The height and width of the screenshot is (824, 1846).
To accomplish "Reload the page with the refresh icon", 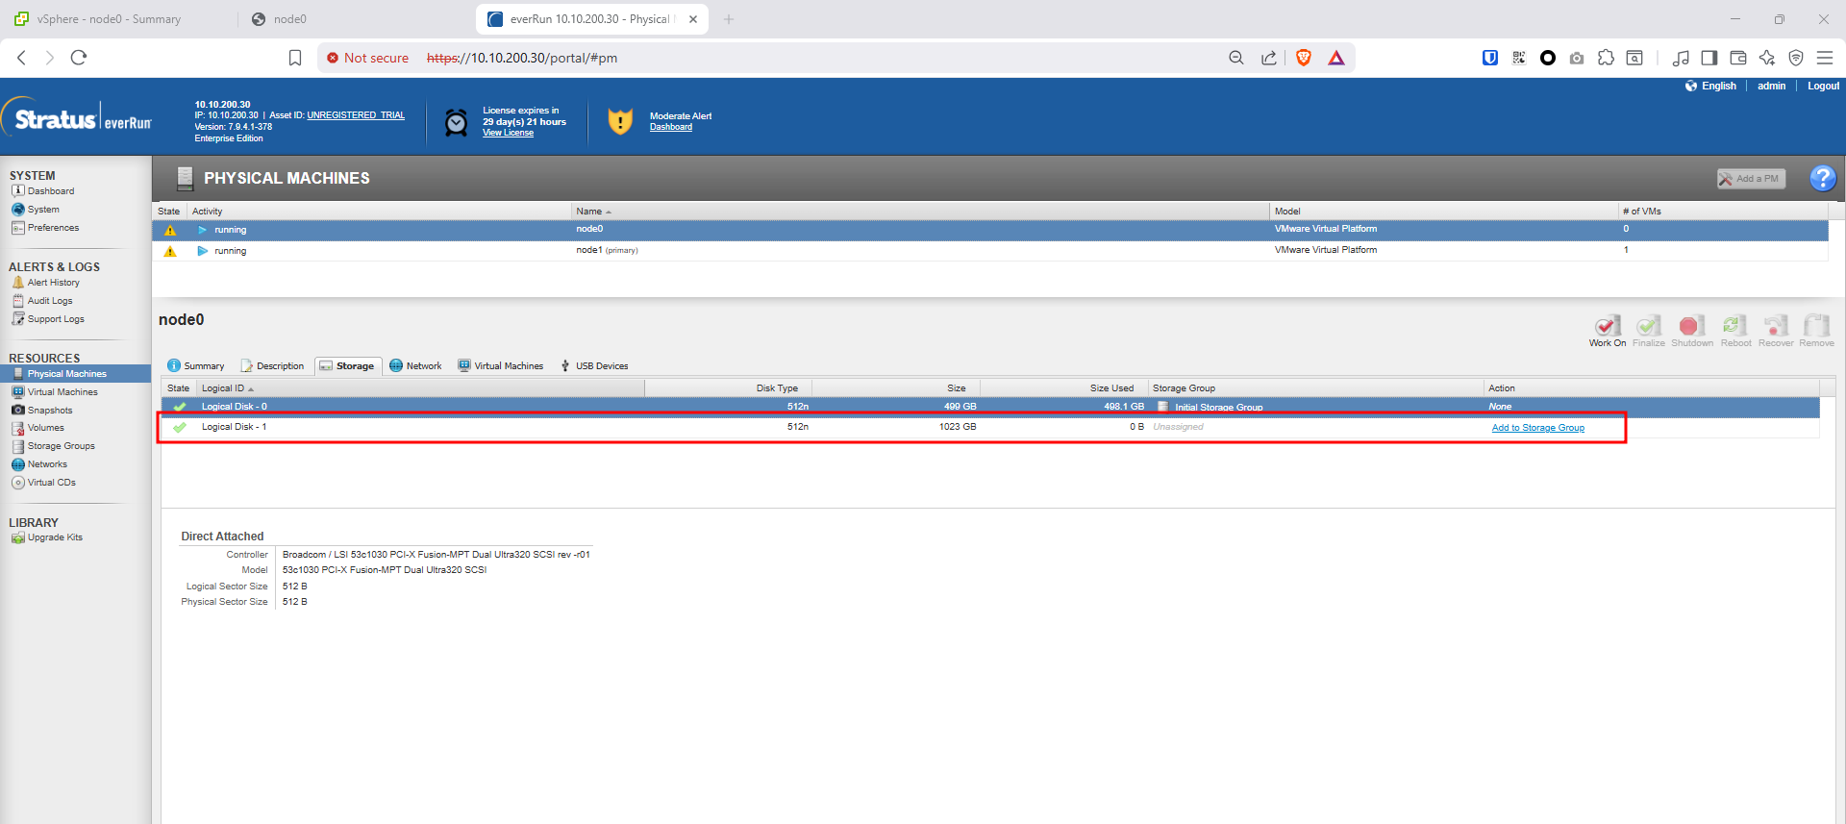I will click(x=79, y=58).
